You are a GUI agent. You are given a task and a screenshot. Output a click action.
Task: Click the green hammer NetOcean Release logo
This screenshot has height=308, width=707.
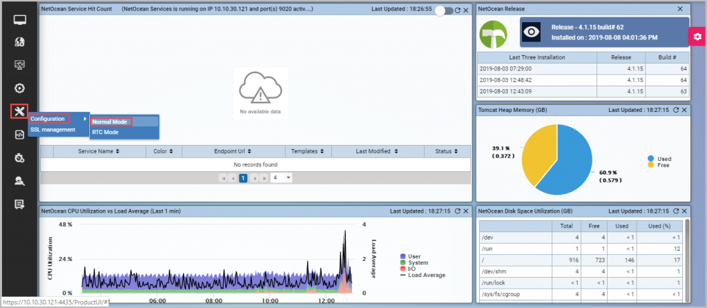pos(494,35)
